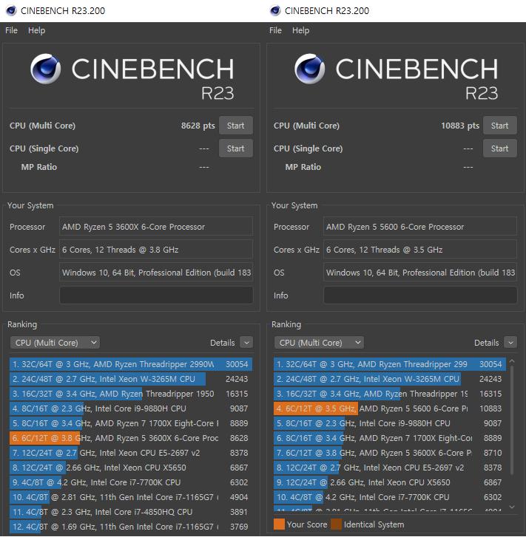
Task: Open Help menu in right Cinebench window
Action: tap(301, 30)
